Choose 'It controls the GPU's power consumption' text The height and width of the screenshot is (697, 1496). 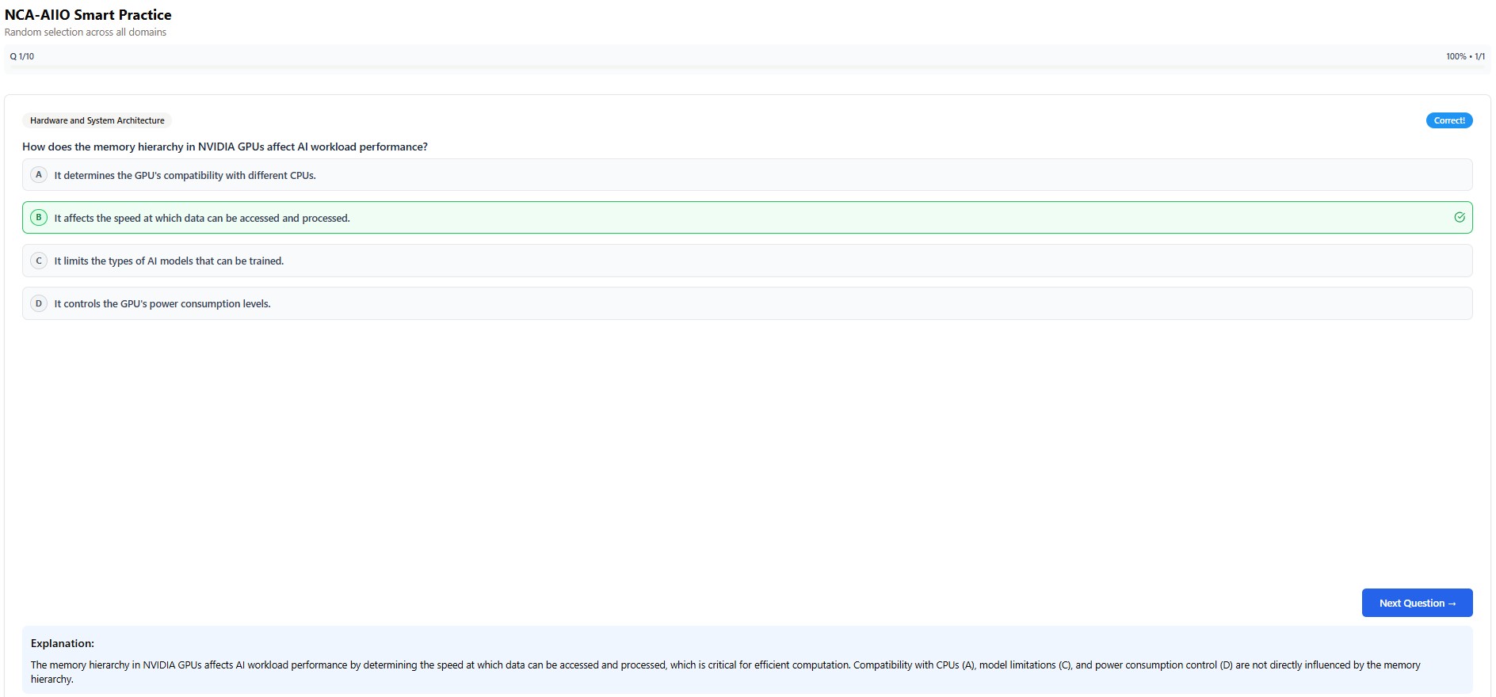pos(162,303)
